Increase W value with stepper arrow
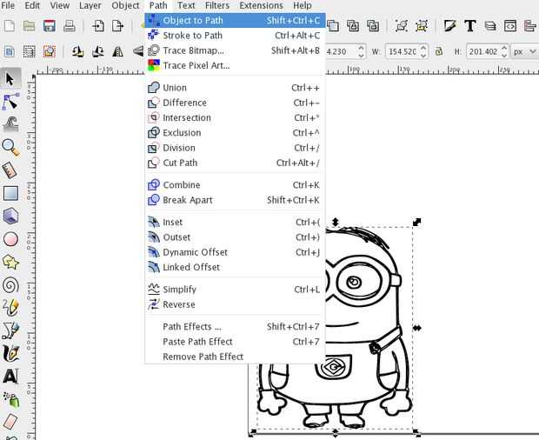 (423, 48)
